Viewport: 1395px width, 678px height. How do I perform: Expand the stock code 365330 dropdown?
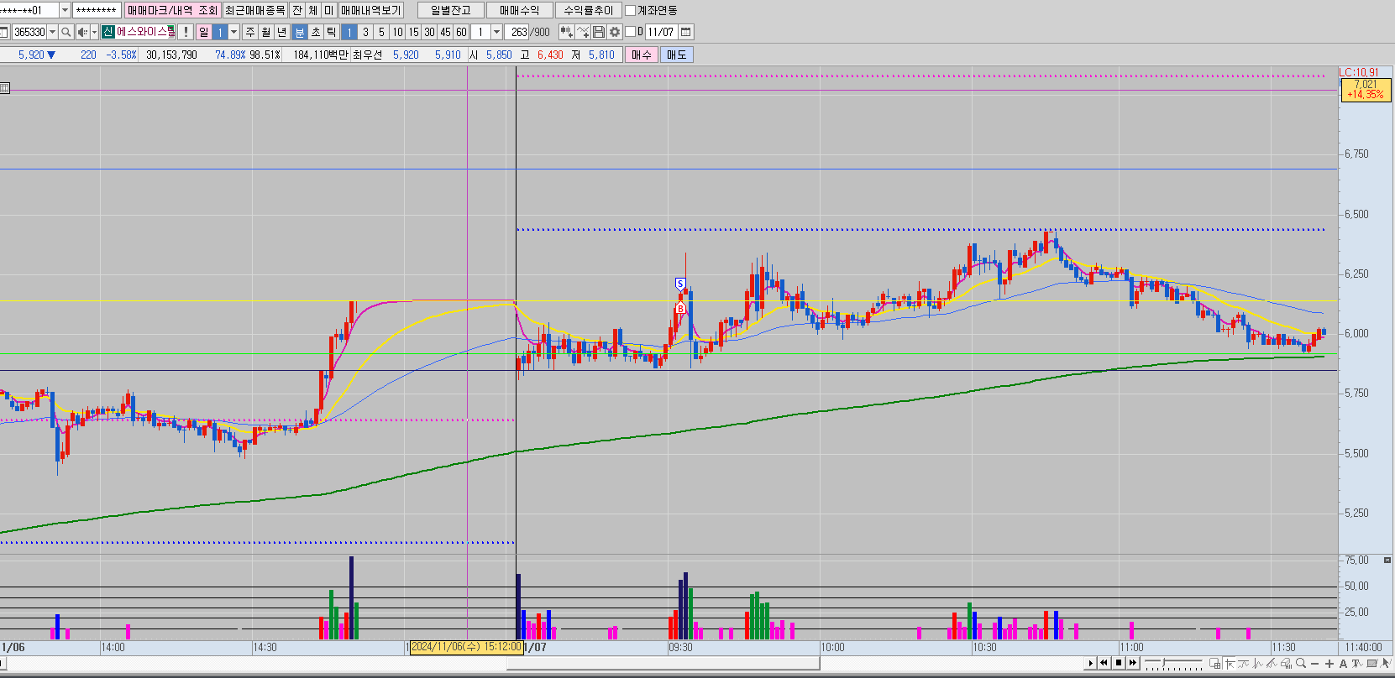click(x=53, y=32)
